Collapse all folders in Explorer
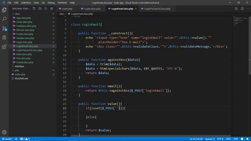 click(51, 9)
